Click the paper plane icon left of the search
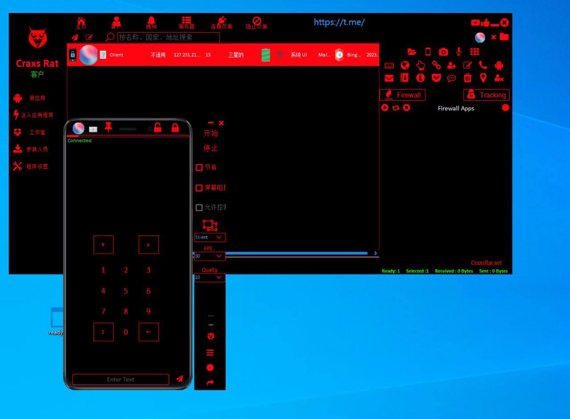The image size is (570, 419). coord(75,37)
